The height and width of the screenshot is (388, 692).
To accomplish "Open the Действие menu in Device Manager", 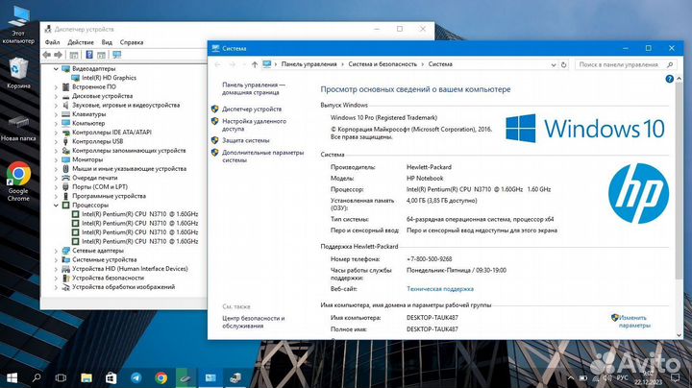I will point(81,42).
